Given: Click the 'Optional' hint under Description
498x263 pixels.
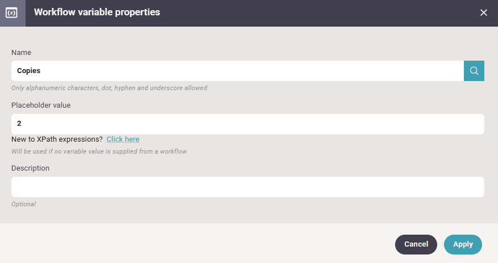Looking at the screenshot, I should [x=23, y=204].
